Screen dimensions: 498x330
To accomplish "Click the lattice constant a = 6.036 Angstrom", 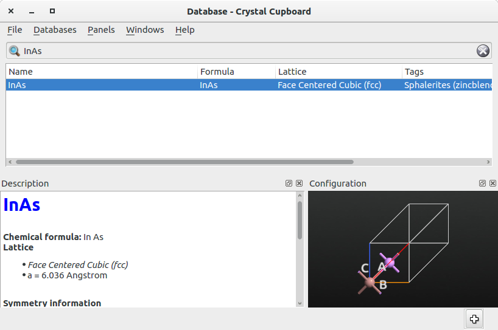I will pos(68,275).
